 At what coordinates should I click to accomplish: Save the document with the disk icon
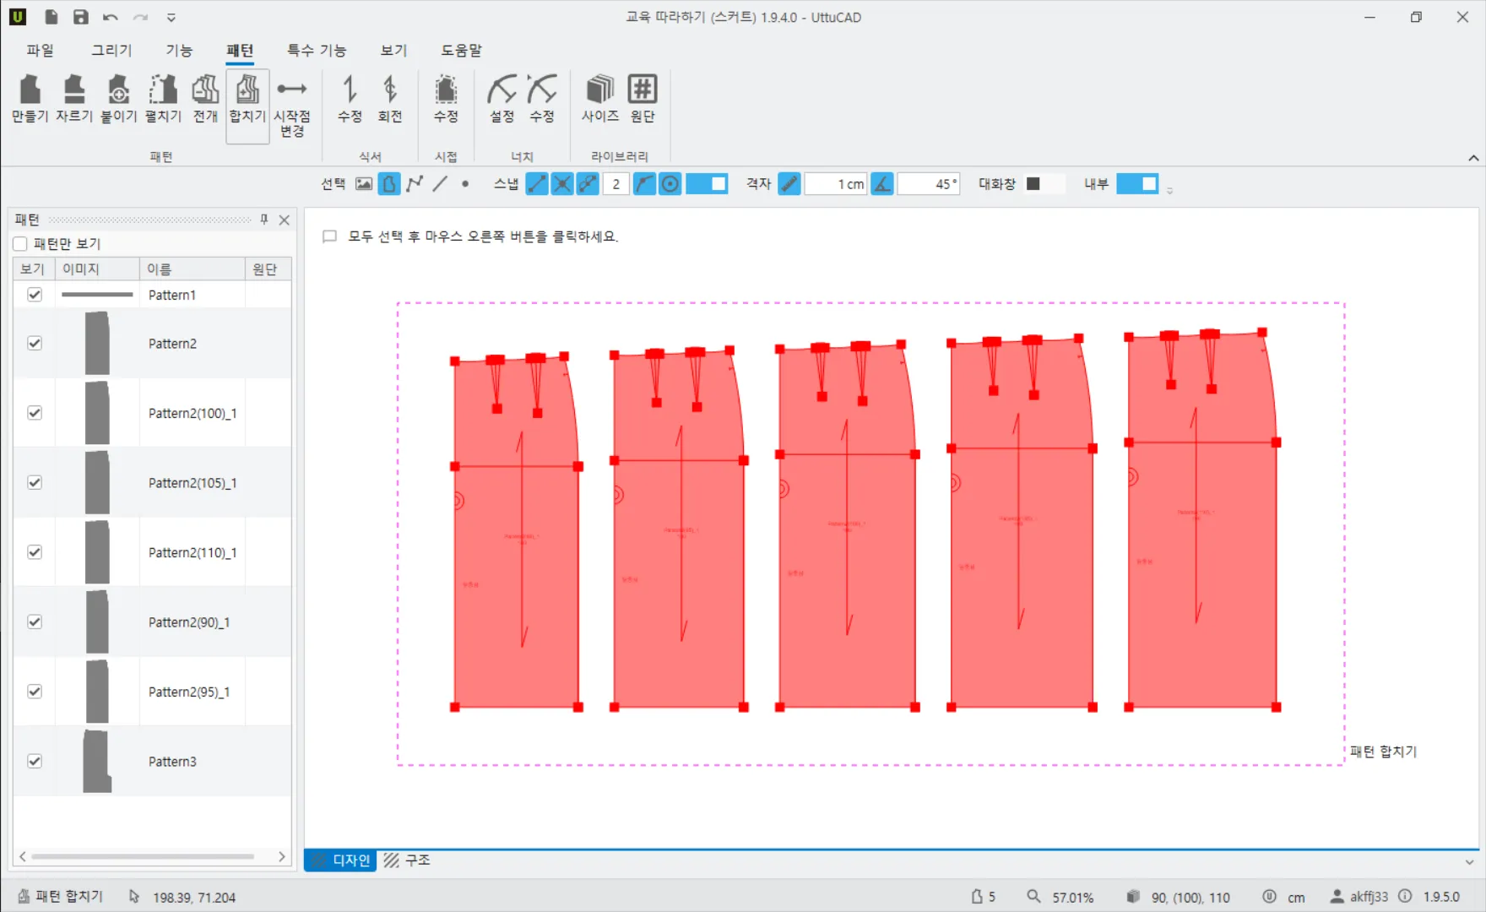click(x=80, y=17)
